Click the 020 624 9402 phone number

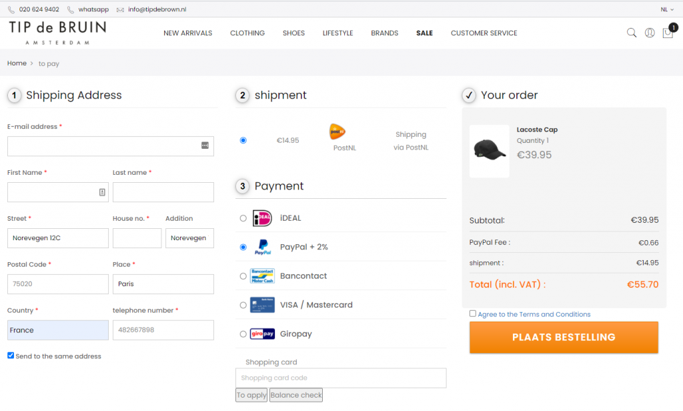tap(39, 9)
